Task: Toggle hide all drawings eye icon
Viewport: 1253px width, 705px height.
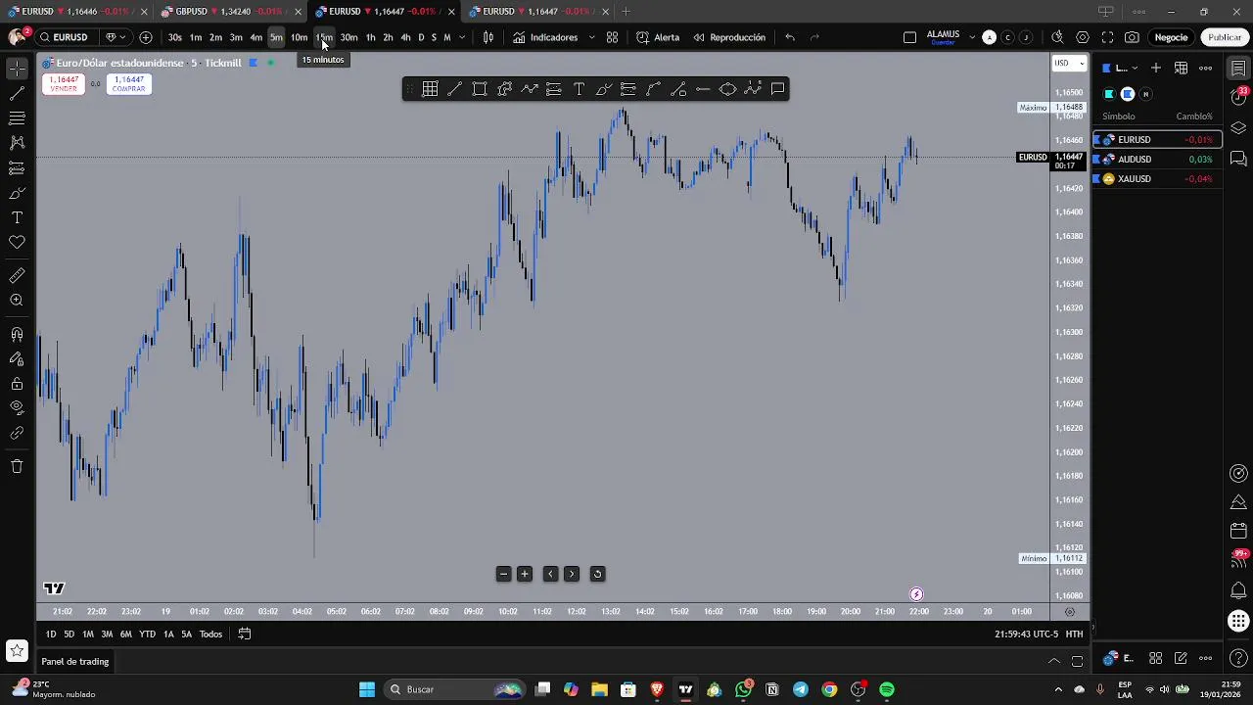Action: click(x=17, y=407)
